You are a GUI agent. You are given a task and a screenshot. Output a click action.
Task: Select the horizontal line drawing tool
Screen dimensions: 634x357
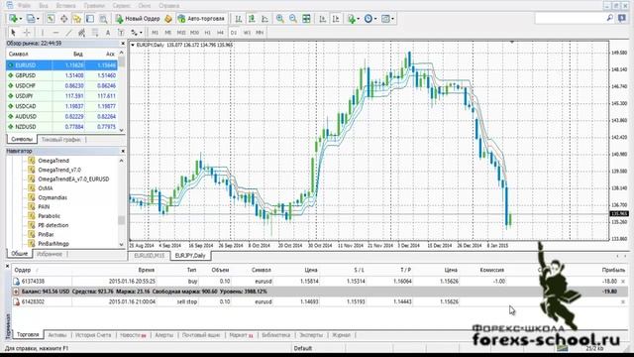click(55, 33)
